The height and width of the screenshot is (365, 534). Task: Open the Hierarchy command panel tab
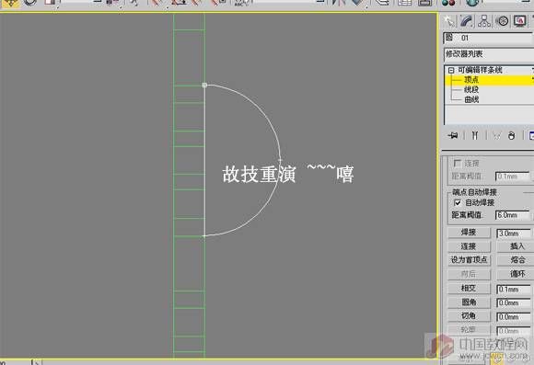(484, 21)
